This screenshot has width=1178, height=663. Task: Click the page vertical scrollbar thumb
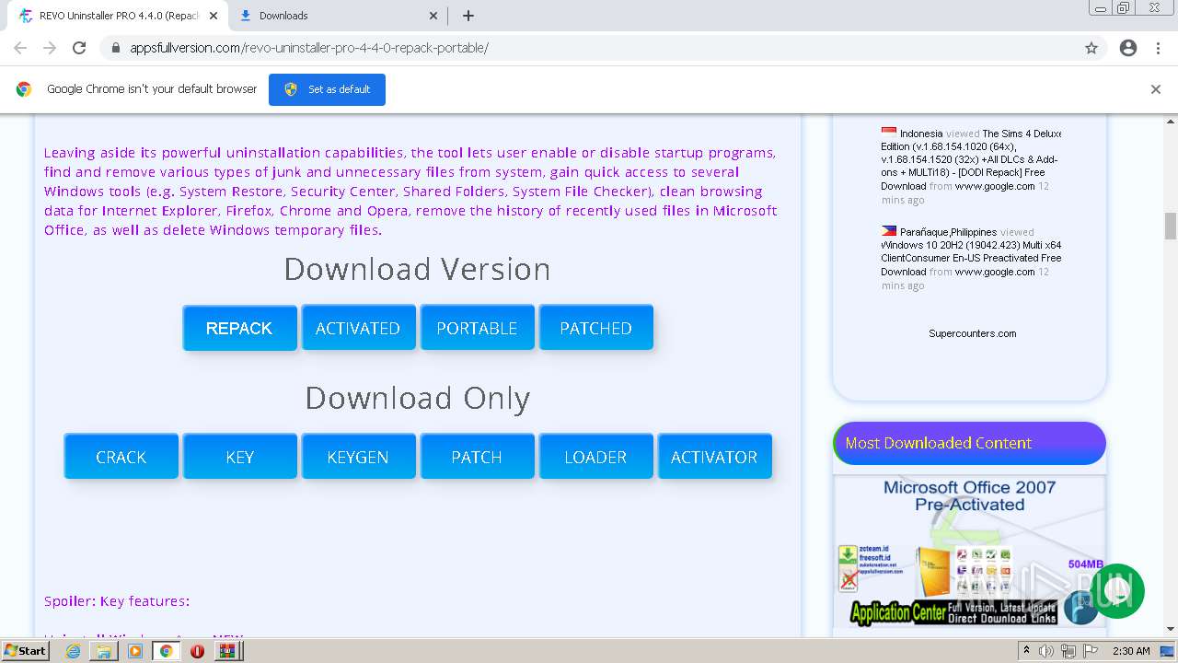click(1171, 225)
